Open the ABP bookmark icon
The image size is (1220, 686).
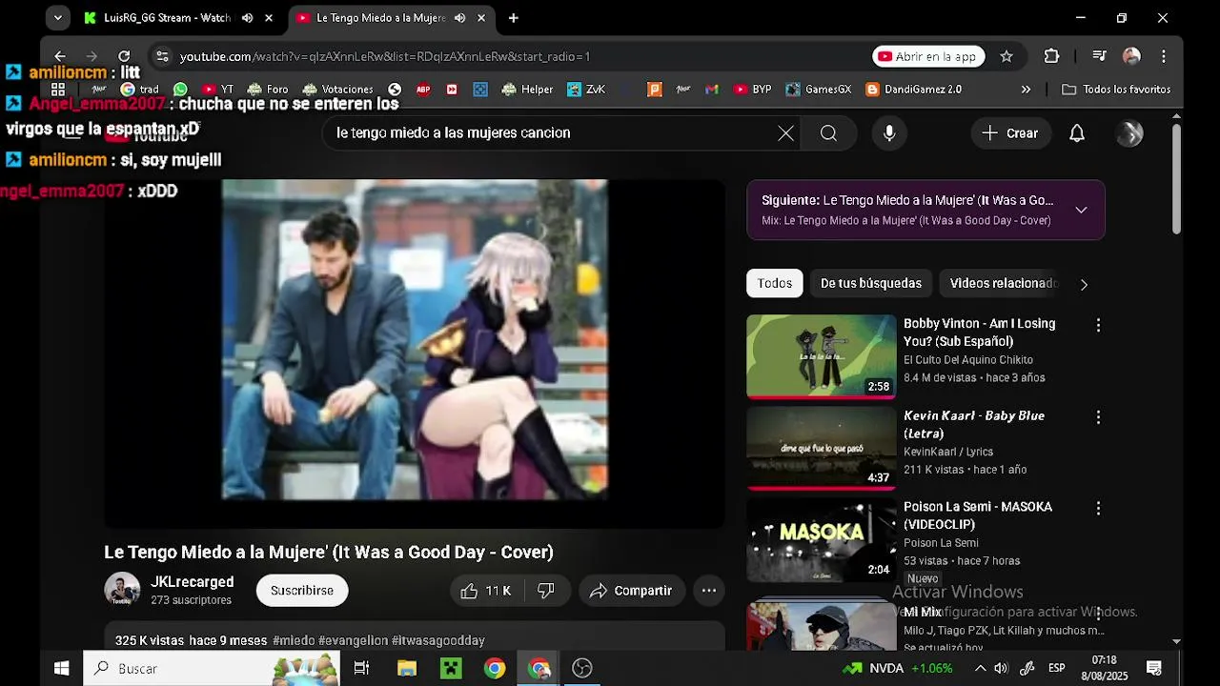tap(423, 90)
